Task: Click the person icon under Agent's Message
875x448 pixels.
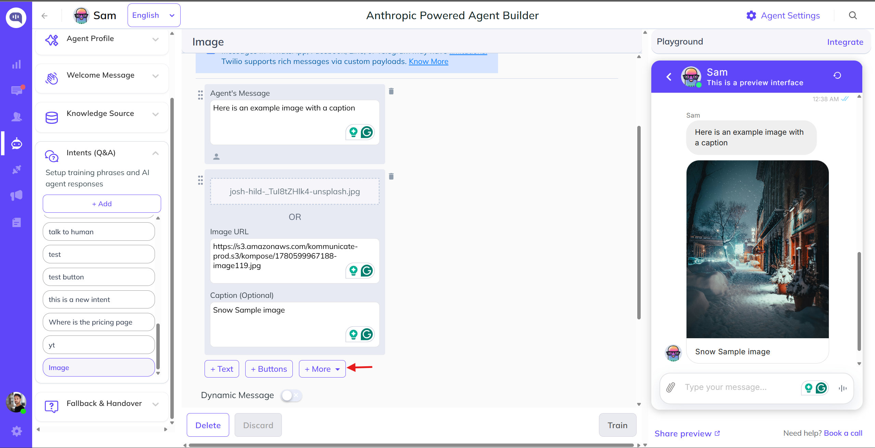Action: pos(216,157)
